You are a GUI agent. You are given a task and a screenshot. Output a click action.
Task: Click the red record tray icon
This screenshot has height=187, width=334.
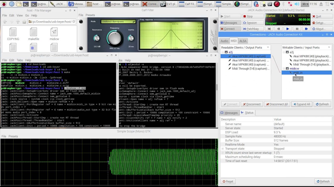click(277, 4)
